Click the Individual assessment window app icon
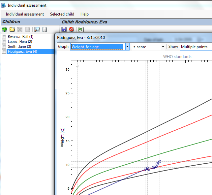Screen dimensions: 212x195 (x=3, y=5)
